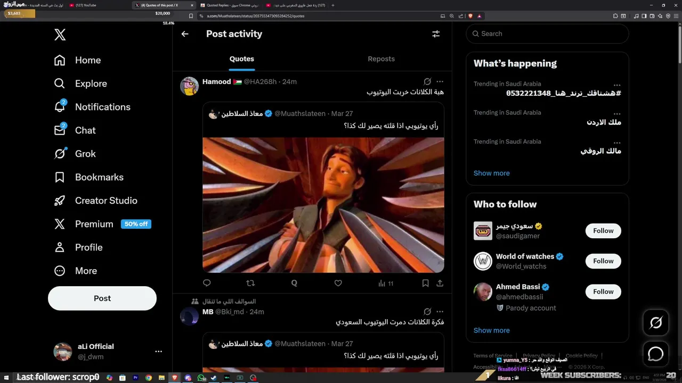682x383 pixels.
Task: Open account menu dots for aLi Official
Action: (158, 352)
